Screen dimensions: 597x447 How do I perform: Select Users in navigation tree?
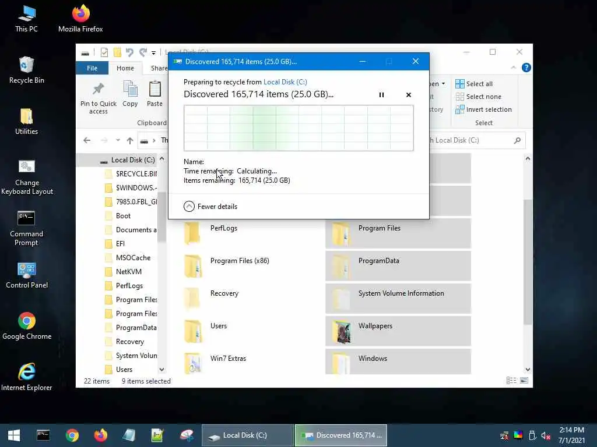pos(119,370)
